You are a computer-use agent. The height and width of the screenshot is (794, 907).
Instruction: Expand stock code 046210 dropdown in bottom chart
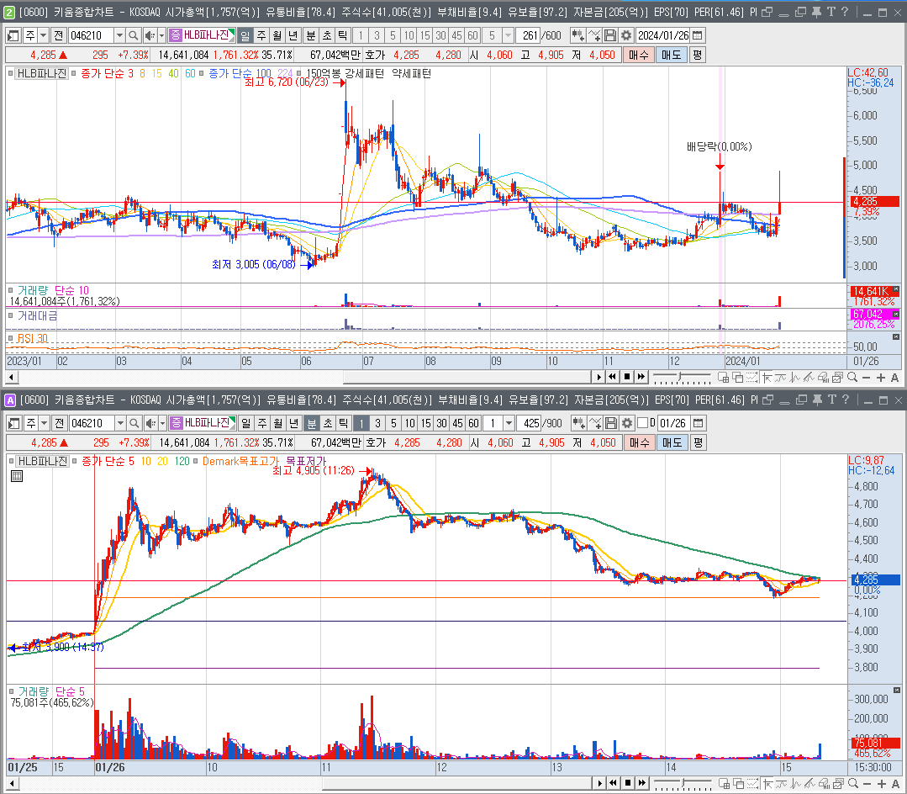tap(120, 424)
